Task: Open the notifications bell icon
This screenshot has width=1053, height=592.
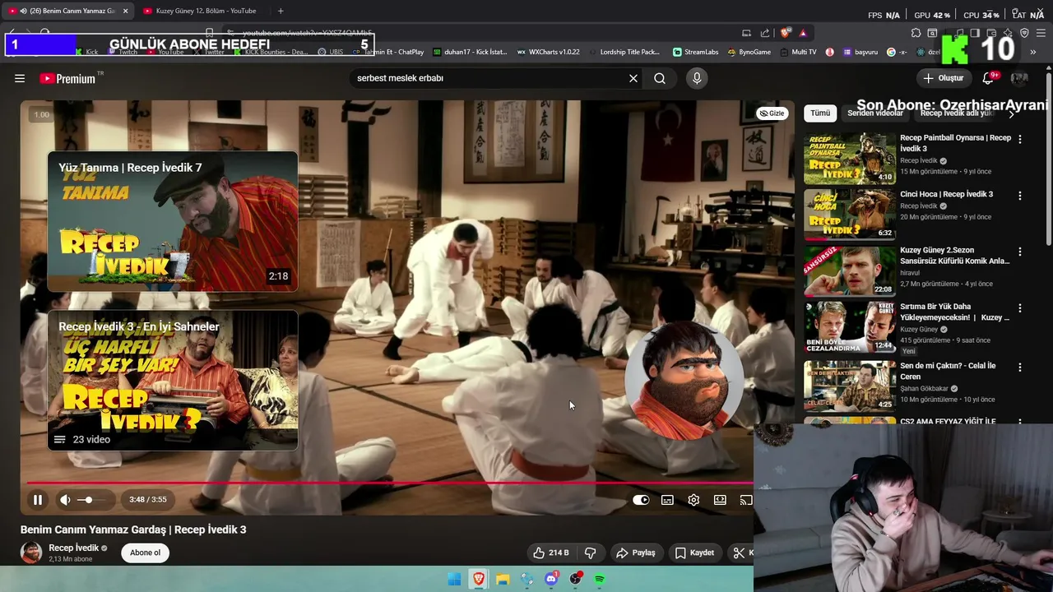Action: point(988,78)
